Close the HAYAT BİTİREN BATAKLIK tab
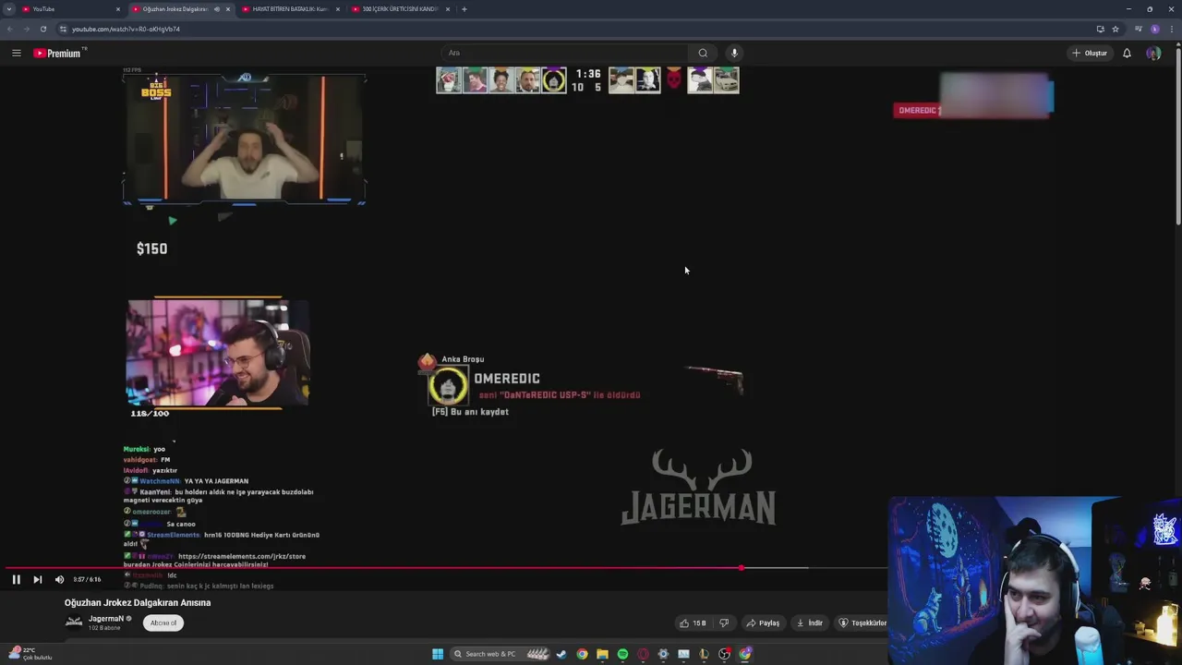 click(338, 9)
